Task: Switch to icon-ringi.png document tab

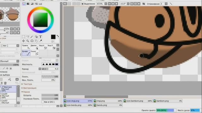Action: click(78, 101)
